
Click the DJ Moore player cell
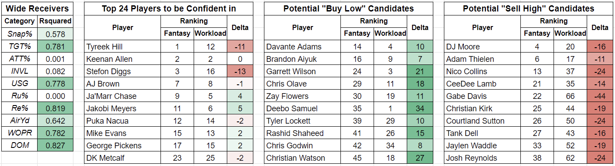(x=482, y=46)
